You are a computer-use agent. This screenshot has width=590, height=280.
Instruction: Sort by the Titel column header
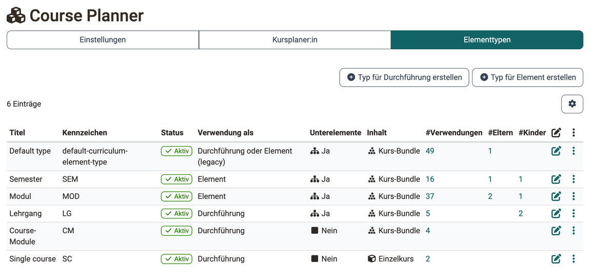coord(17,132)
